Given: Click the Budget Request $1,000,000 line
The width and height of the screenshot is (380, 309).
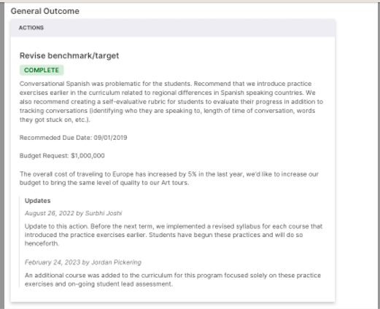Looking at the screenshot, I should click(x=62, y=156).
